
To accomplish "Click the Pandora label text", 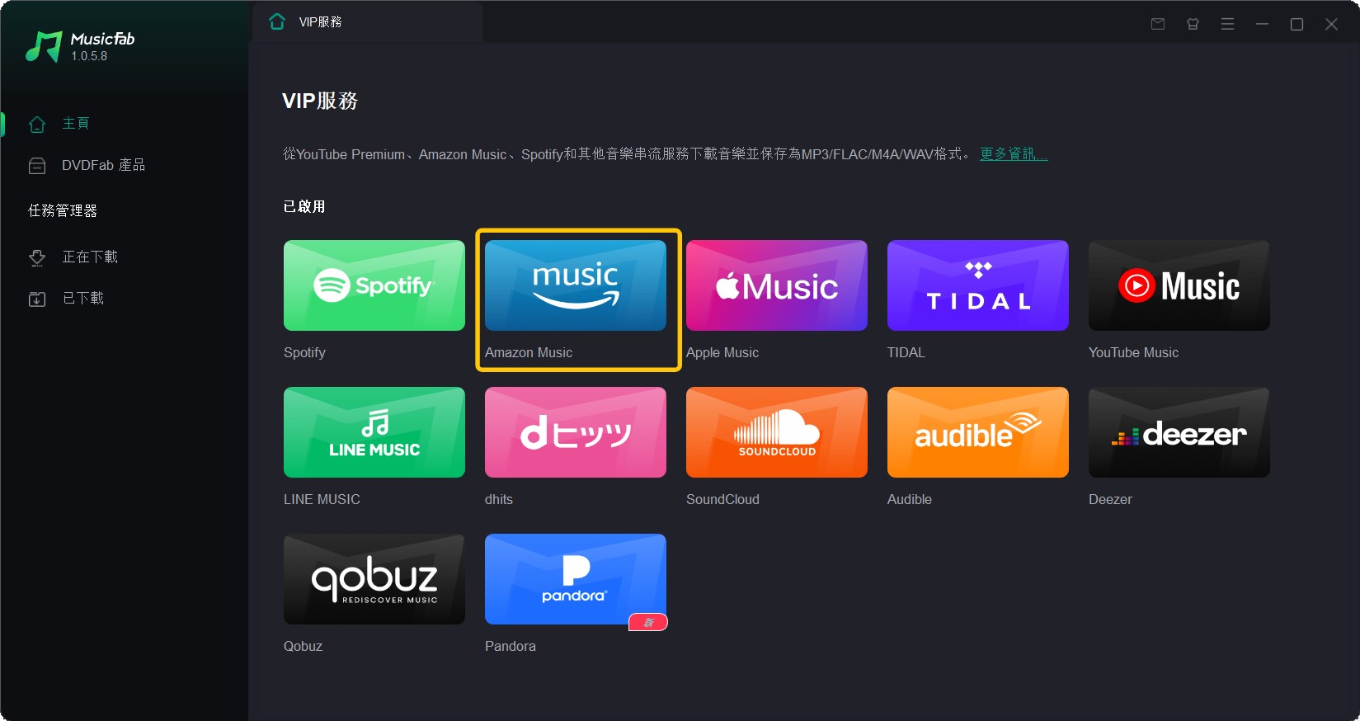I will tap(511, 646).
